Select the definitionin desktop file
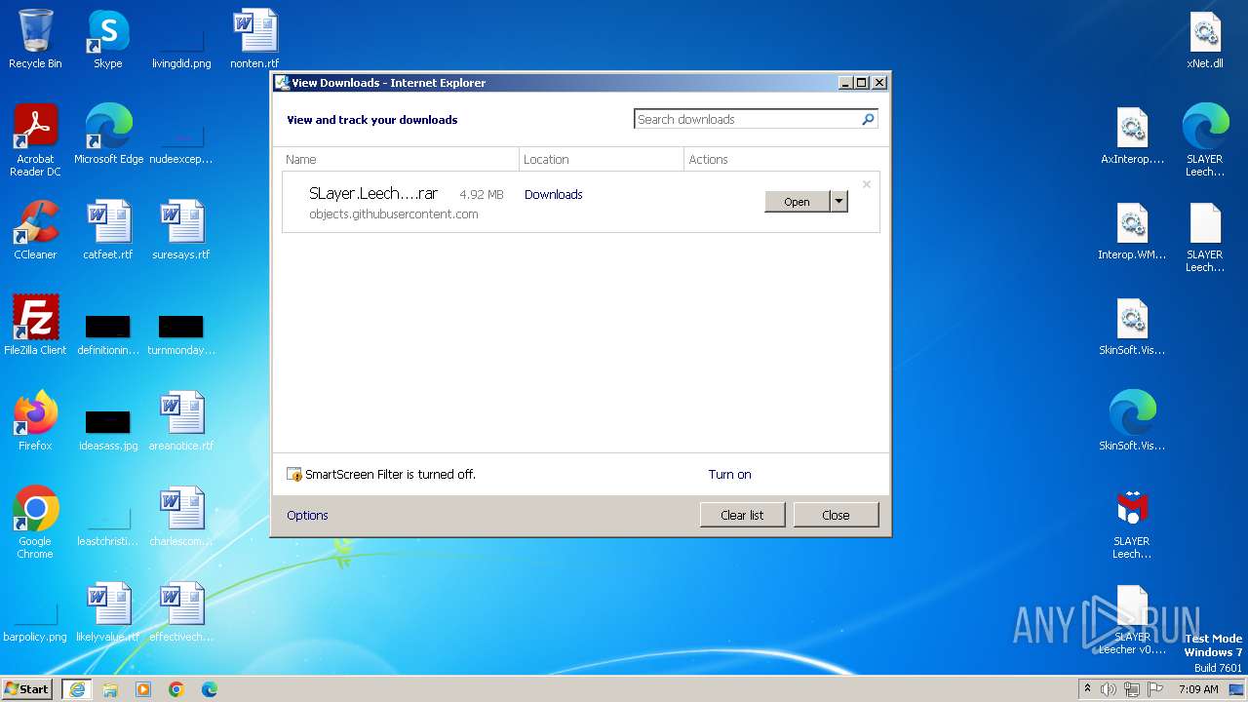The height and width of the screenshot is (702, 1248). tap(108, 335)
